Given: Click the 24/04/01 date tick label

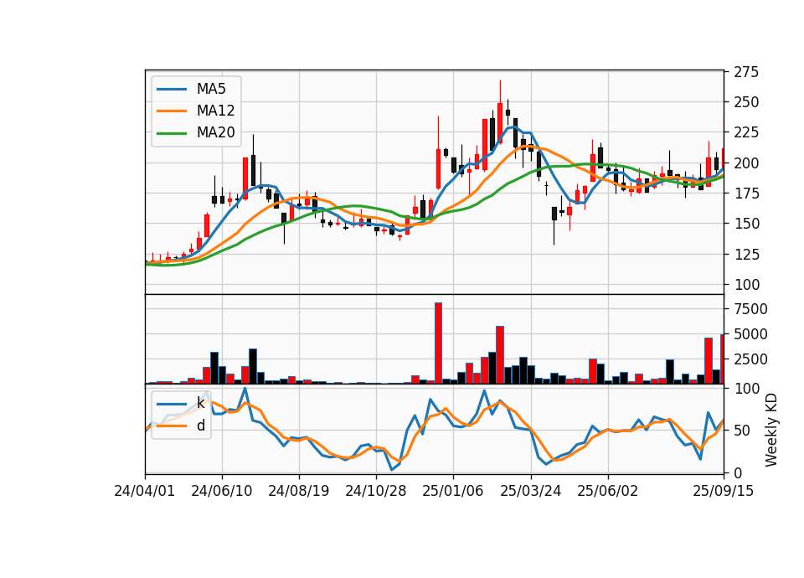Looking at the screenshot, I should click(x=145, y=491).
